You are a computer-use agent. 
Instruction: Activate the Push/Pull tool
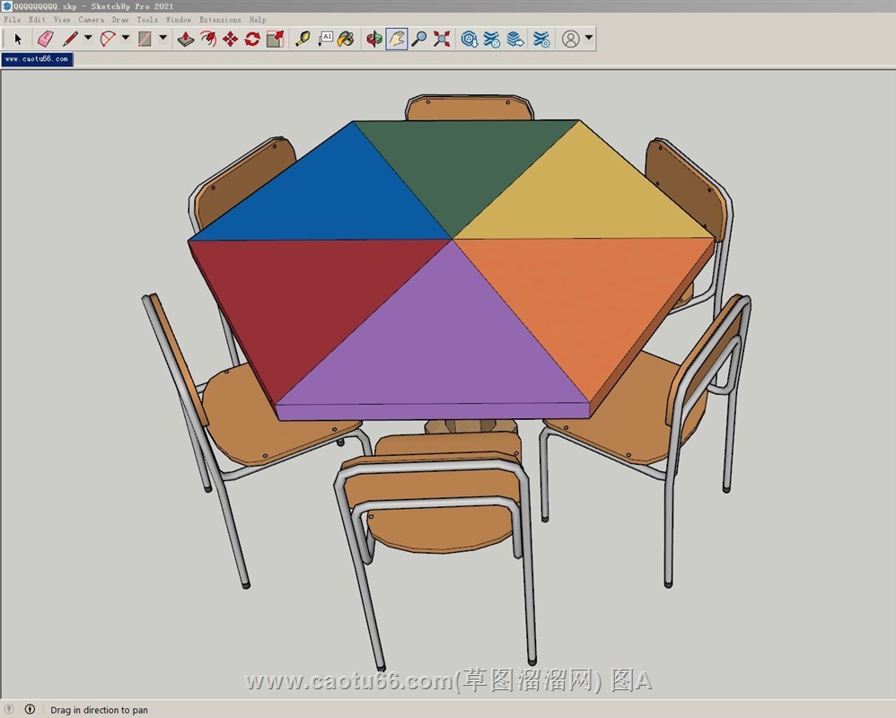(186, 39)
